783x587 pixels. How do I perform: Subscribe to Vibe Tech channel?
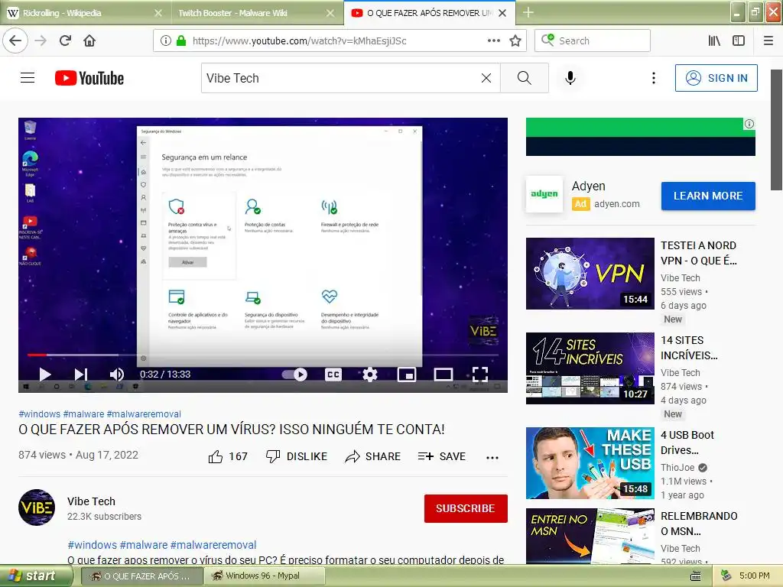(466, 508)
